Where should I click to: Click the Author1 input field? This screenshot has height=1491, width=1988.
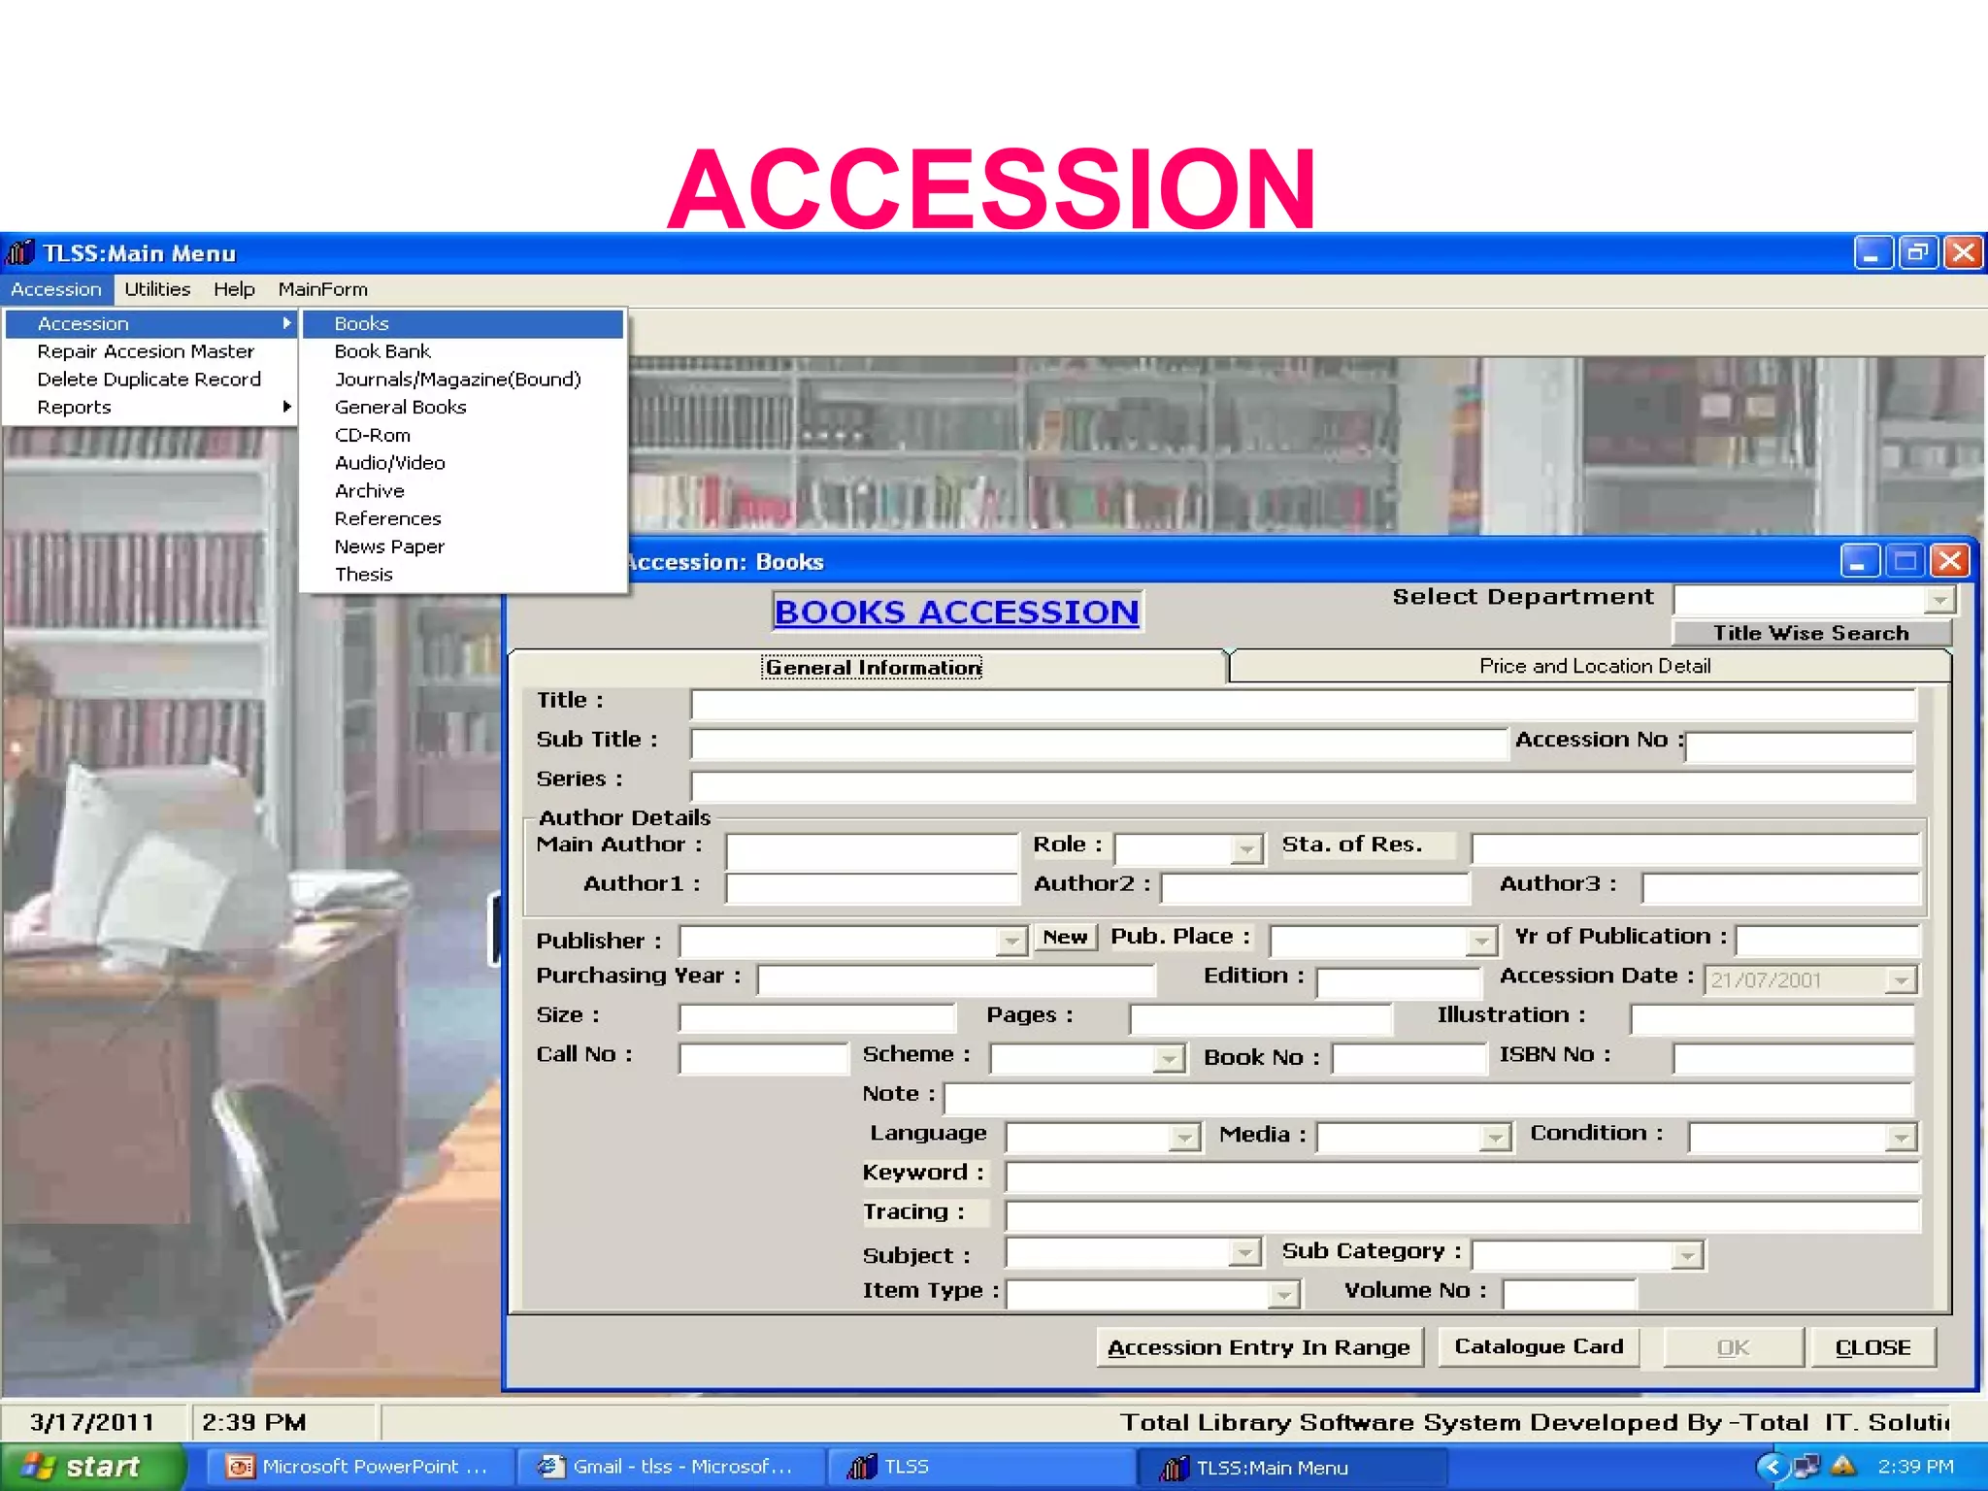point(872,888)
